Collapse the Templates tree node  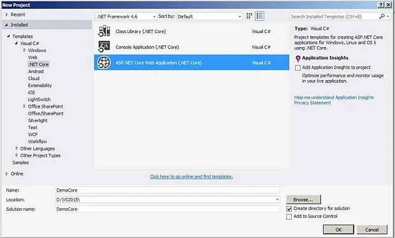coord(8,36)
